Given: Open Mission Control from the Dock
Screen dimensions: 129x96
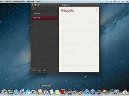Looking at the screenshot, I should coord(10,92).
